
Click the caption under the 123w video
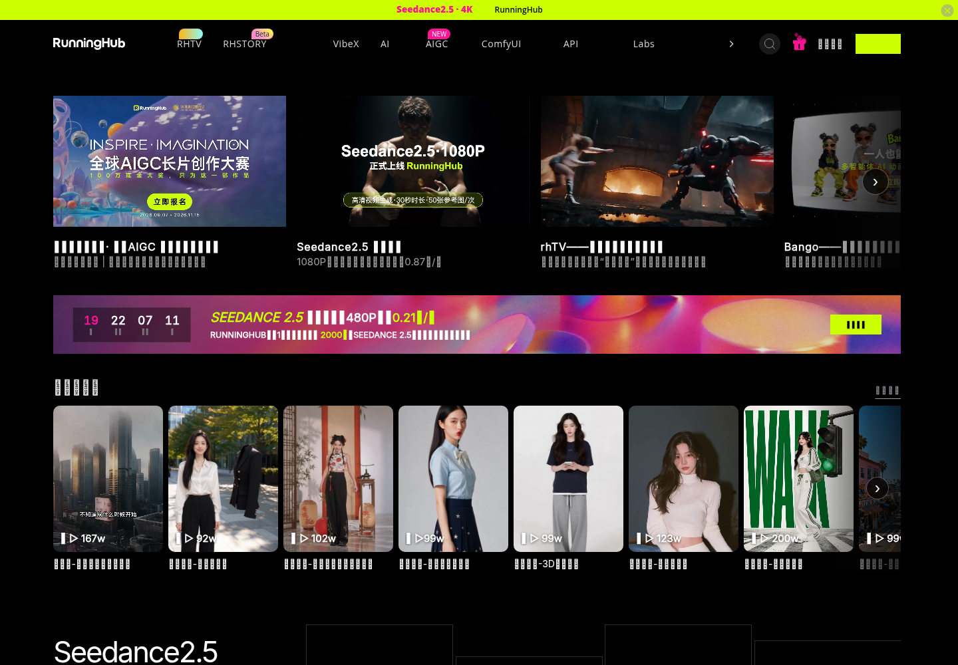coord(659,564)
